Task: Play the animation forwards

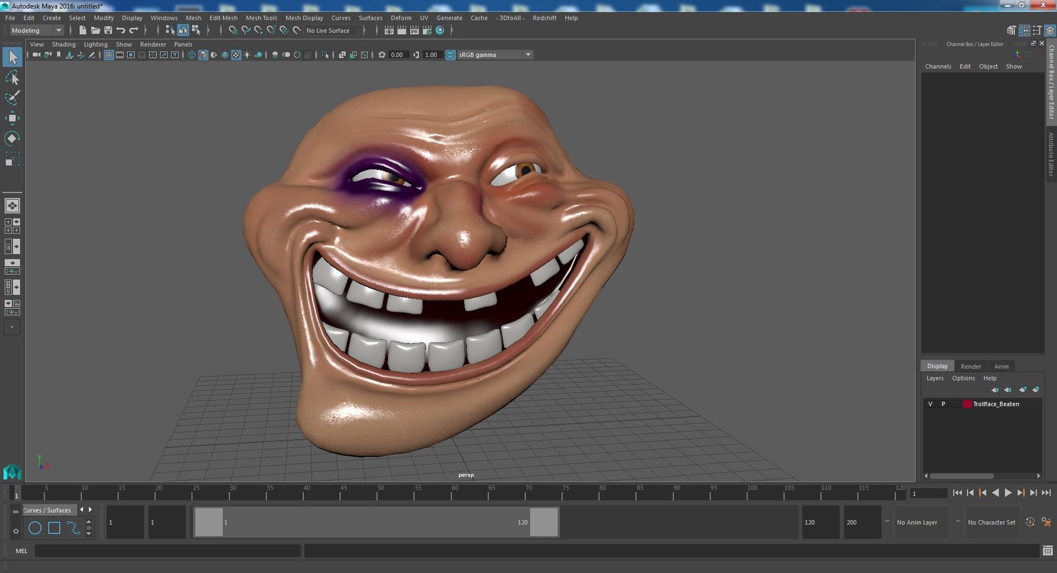Action: click(x=1008, y=493)
